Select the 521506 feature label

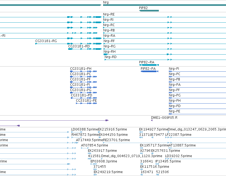[163, 172]
